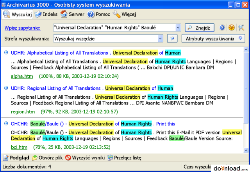
Task: Open the Pomoc help menu
Action: point(98,14)
